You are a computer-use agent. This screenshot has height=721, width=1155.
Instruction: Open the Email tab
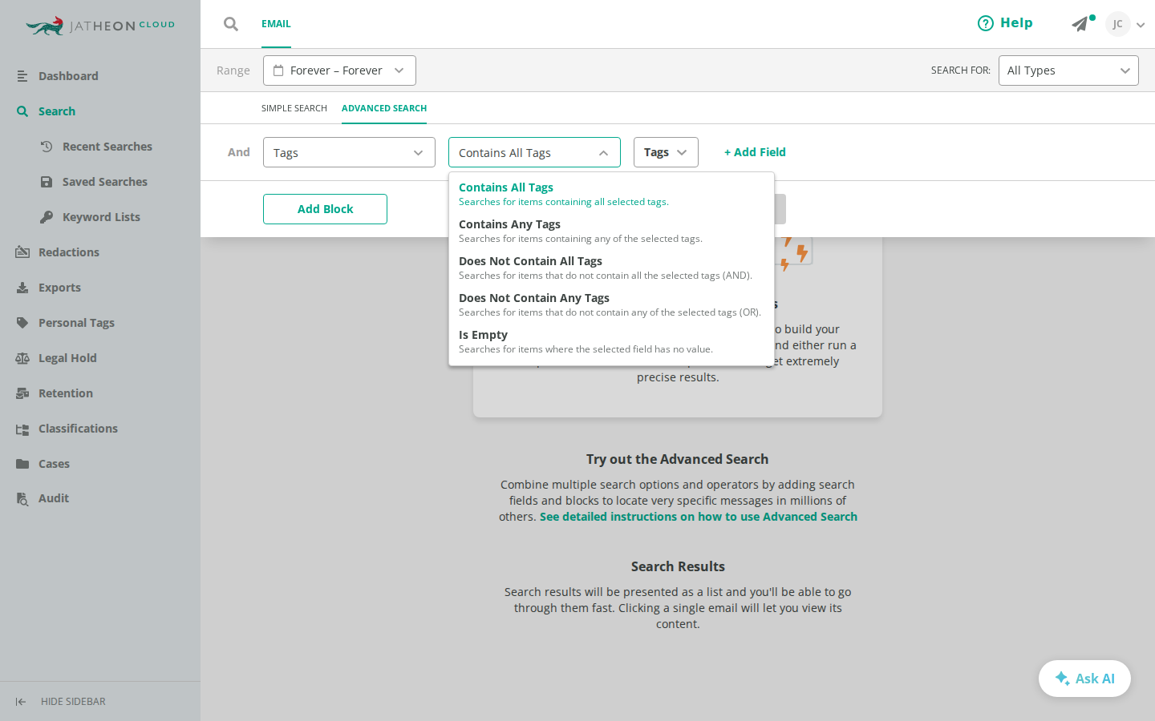click(x=276, y=24)
